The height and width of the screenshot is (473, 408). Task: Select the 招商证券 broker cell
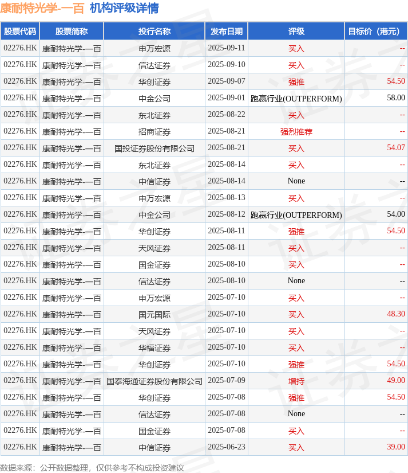(x=154, y=131)
